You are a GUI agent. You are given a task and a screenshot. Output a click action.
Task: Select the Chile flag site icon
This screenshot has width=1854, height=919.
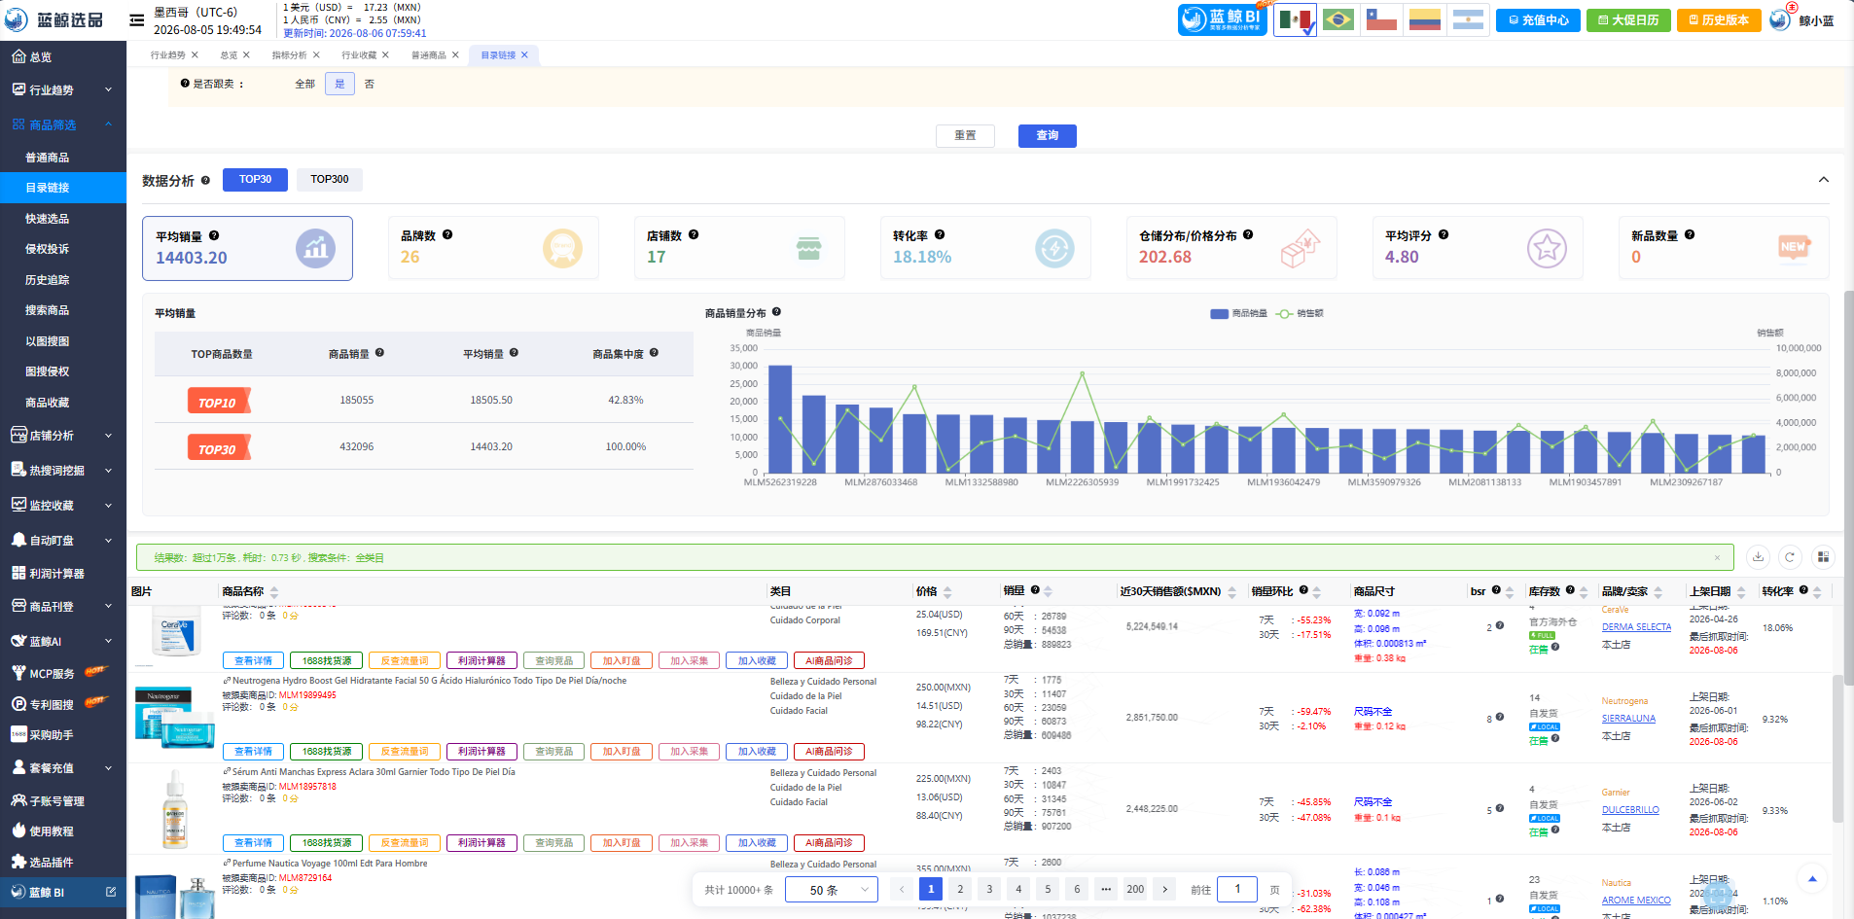click(1381, 19)
